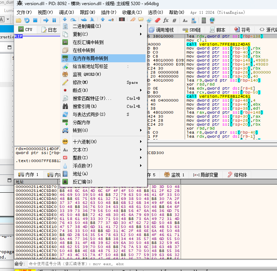
Task: Click the # comments toolbar icon
Action: point(174,20)
